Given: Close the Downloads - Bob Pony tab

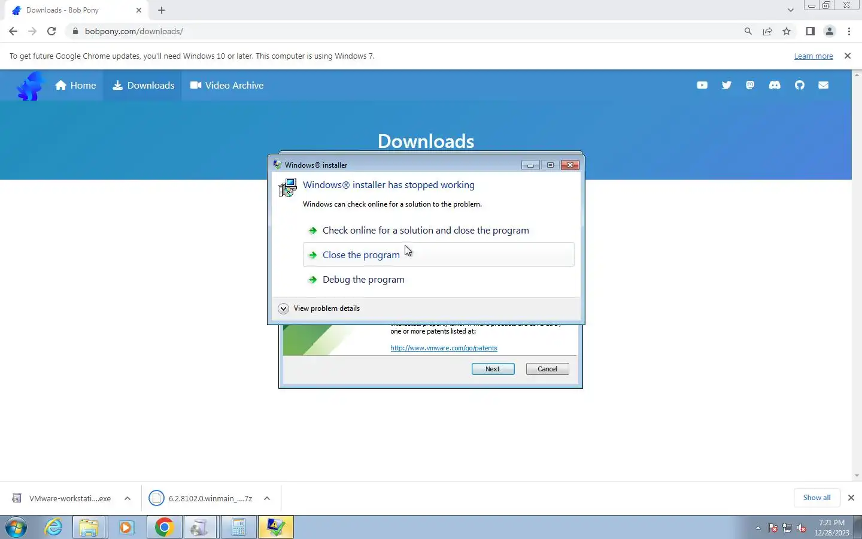Looking at the screenshot, I should pos(139,10).
